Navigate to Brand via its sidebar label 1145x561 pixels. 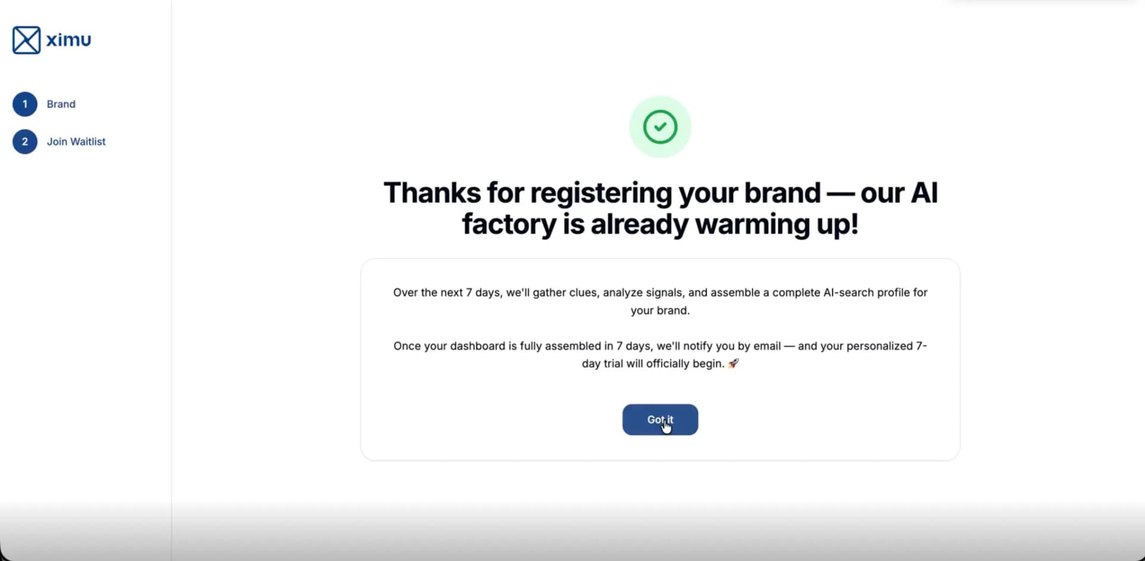[61, 104]
